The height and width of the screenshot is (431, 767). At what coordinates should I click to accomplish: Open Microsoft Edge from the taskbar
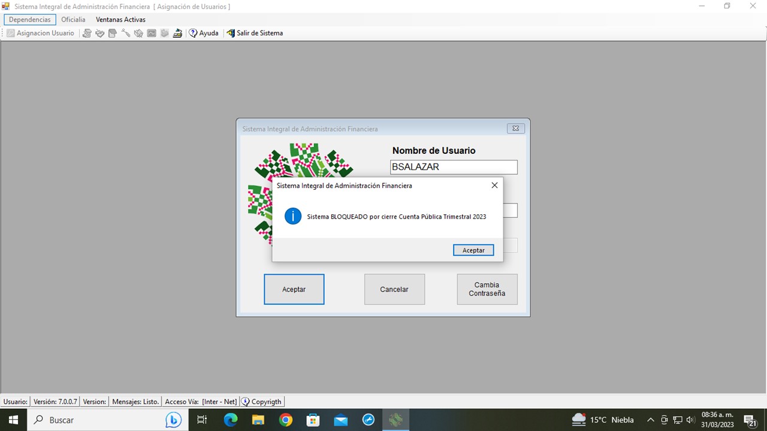[231, 420]
